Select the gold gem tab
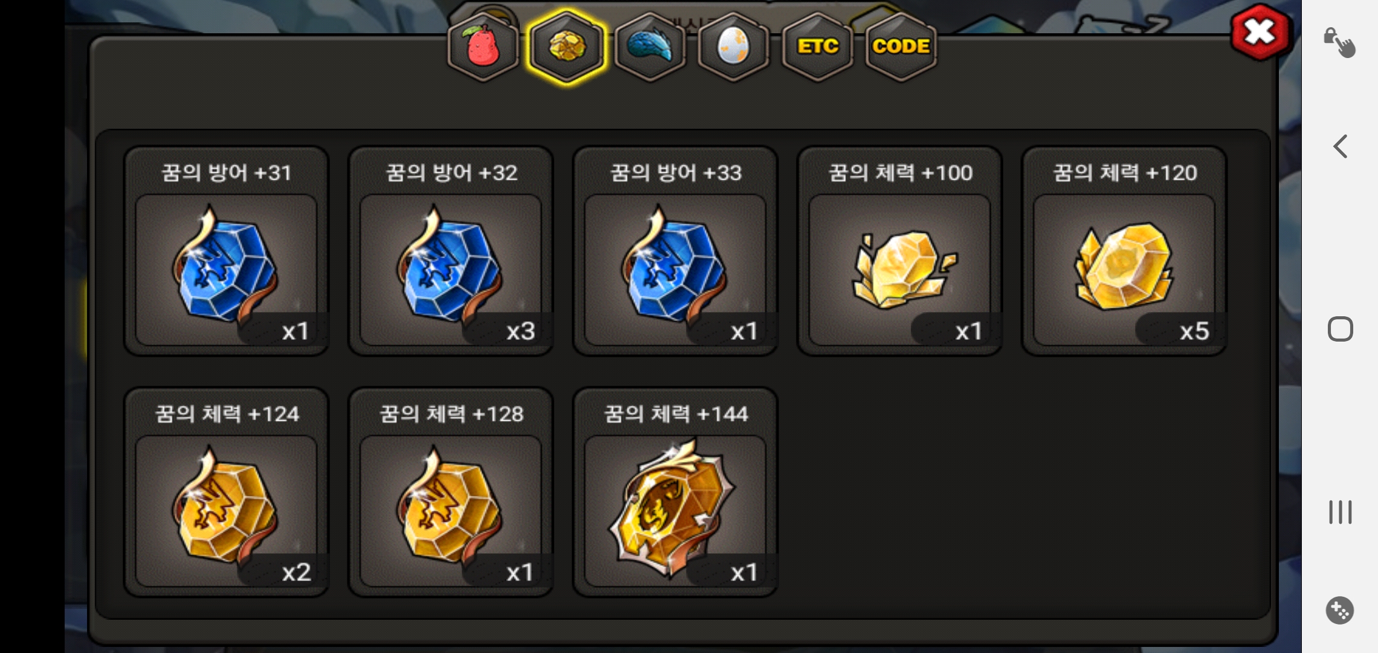 pyautogui.click(x=566, y=47)
